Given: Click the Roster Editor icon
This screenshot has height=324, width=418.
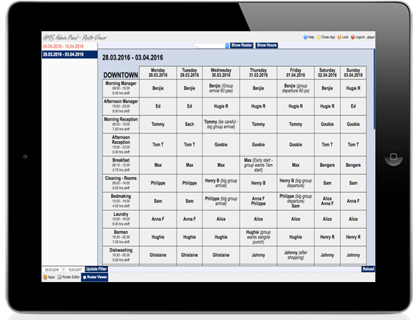Looking at the screenshot, I should (59, 277).
